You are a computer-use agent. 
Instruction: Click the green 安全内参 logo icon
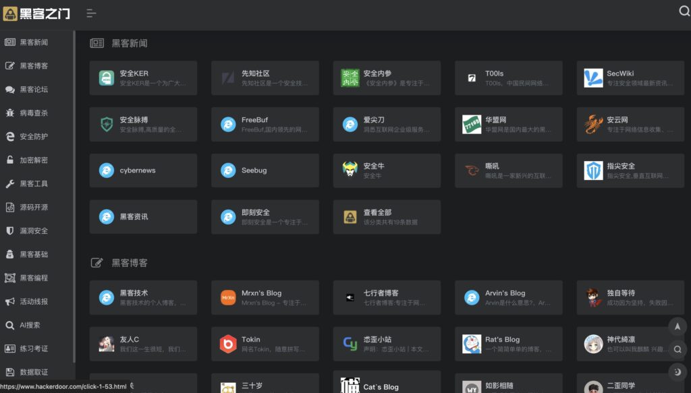pyautogui.click(x=350, y=78)
